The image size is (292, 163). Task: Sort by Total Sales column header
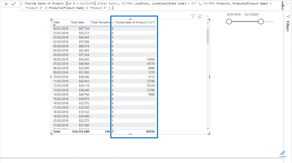[x=77, y=23]
